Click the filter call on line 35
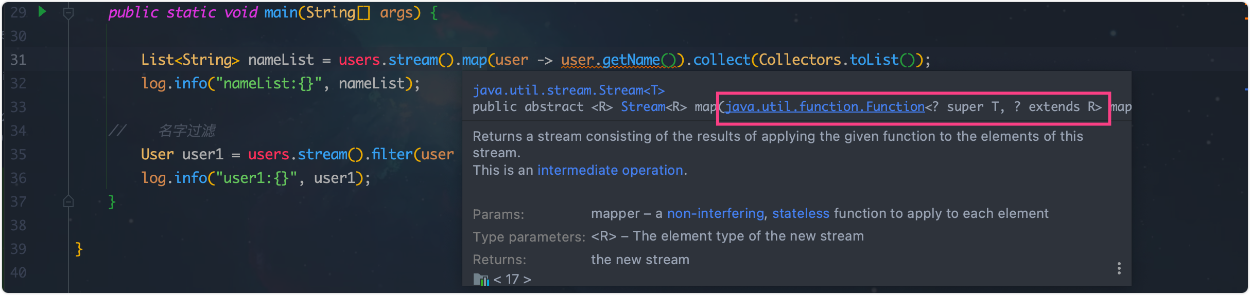 click(392, 154)
